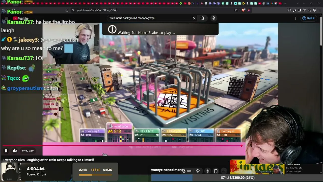
Task: Click the Taeko Onuki album art thumbnail
Action: pyautogui.click(x=10, y=171)
